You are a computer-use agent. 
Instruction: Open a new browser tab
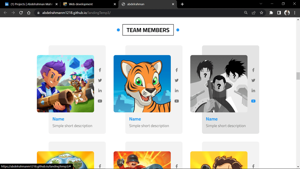(182, 4)
